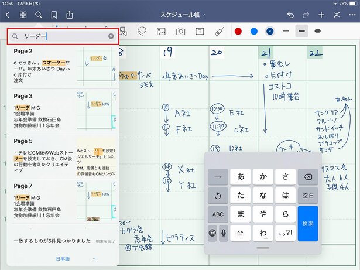Tap the ま key
This screenshot has height=270, width=360.
click(241, 214)
